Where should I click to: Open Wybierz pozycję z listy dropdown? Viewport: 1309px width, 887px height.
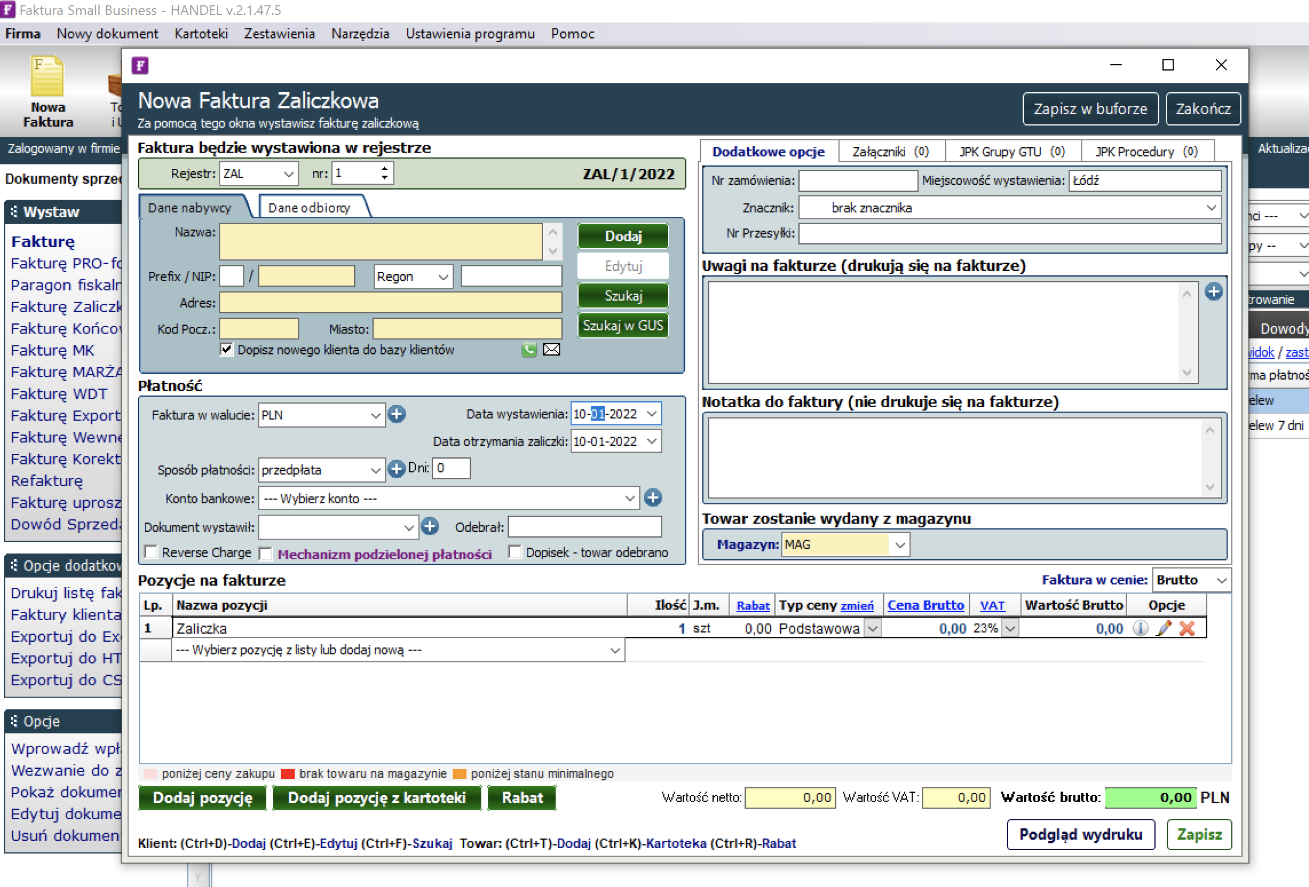coord(615,651)
